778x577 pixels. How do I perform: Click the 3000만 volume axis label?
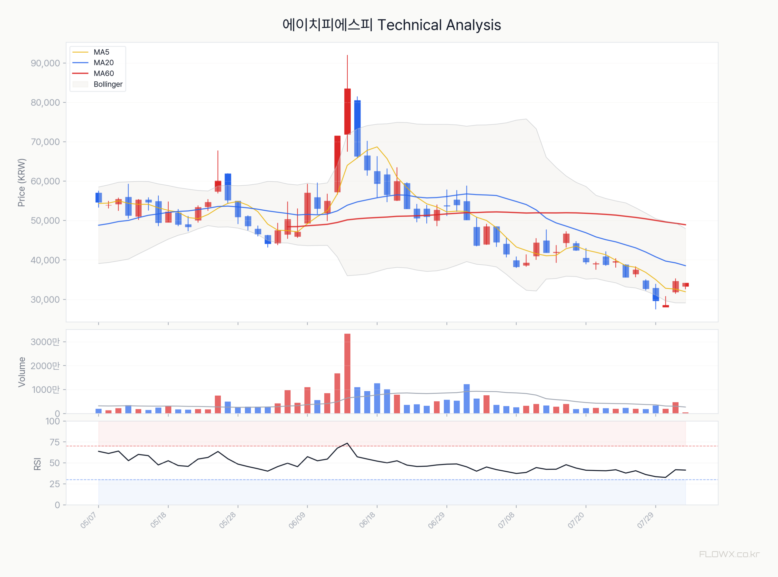[x=45, y=342]
